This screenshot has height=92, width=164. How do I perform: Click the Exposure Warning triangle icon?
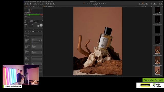coord(155,3)
